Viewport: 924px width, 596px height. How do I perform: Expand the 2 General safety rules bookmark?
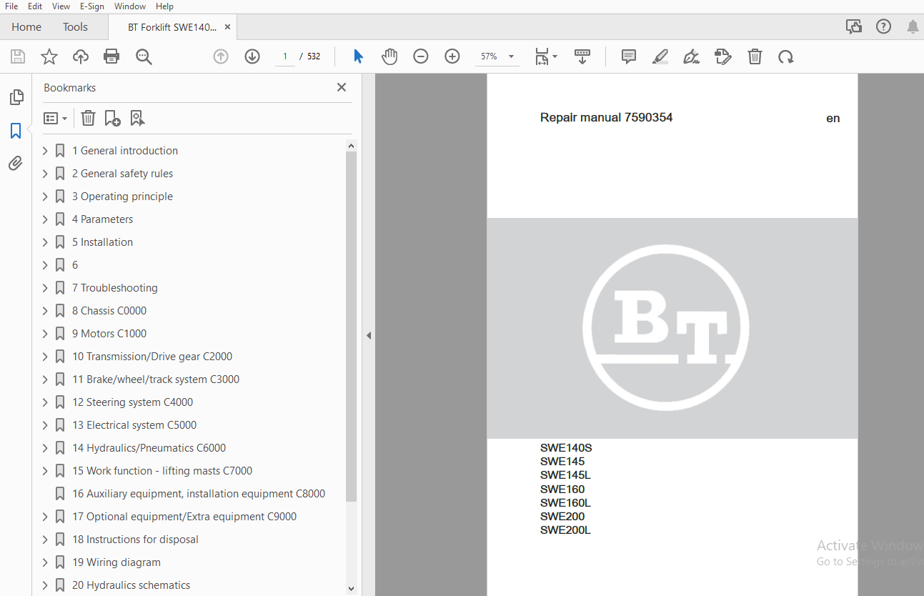[x=45, y=174]
